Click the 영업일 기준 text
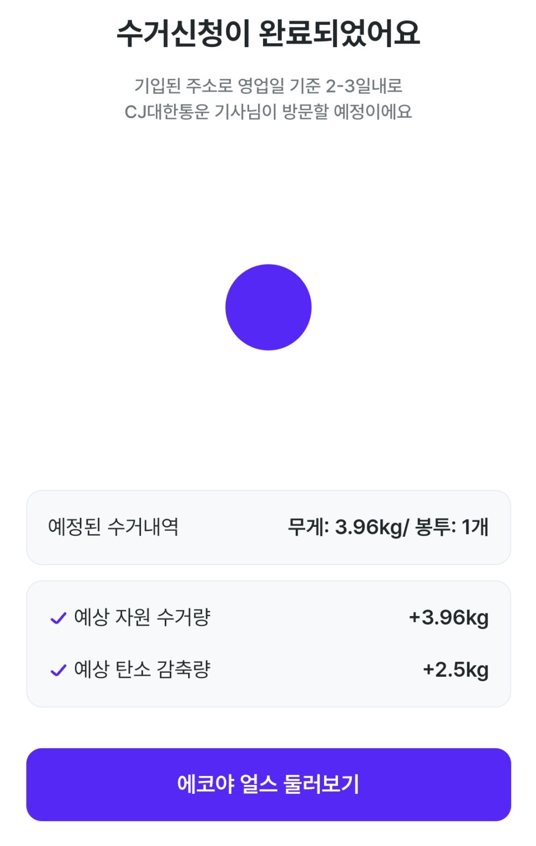The height and width of the screenshot is (846, 536). (279, 86)
